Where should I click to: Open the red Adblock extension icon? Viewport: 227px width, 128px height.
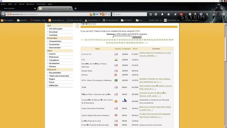181,14
